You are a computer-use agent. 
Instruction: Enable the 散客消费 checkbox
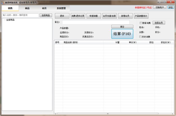pos(141,23)
